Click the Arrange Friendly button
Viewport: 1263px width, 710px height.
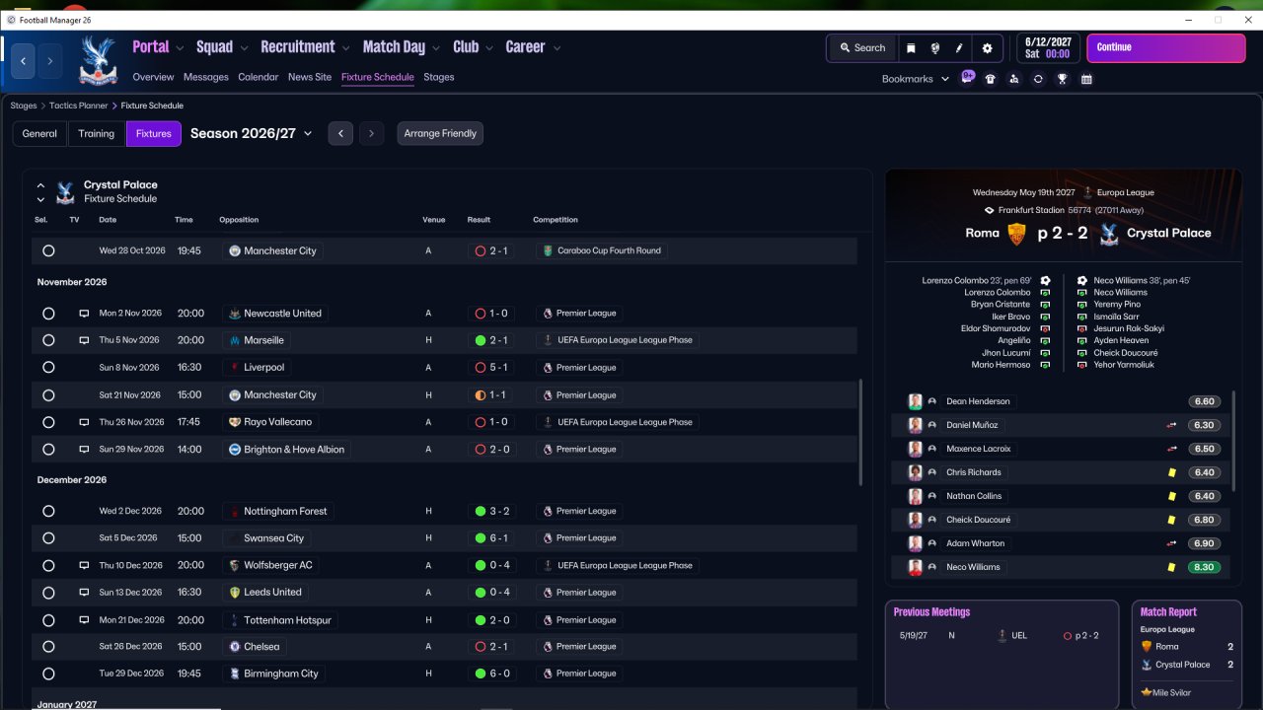click(440, 133)
